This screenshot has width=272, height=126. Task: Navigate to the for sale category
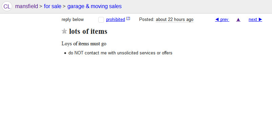coord(53,6)
